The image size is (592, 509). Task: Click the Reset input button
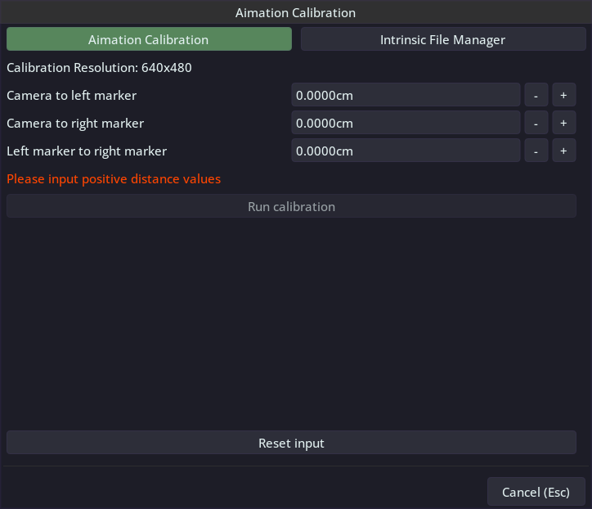point(291,444)
